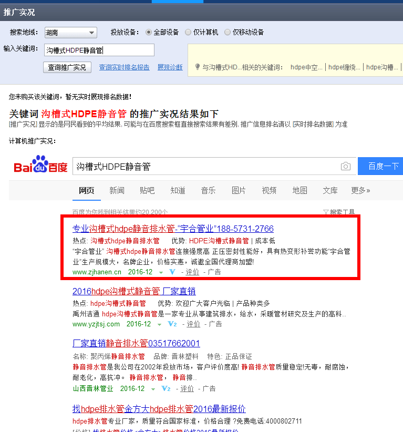Switch to the 视频 tab

click(269, 190)
